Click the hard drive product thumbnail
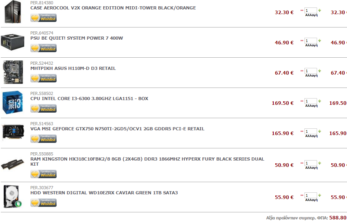The height and width of the screenshot is (221, 347). coord(13,197)
